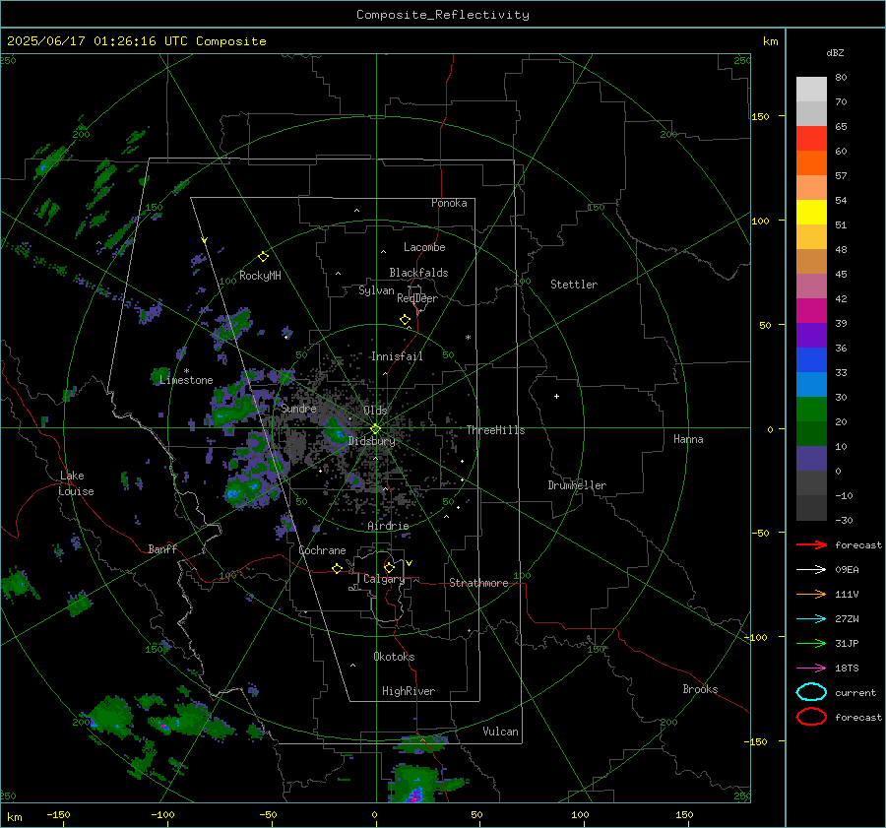This screenshot has height=828, width=886.
Task: Click the Drumheller town label
Action: (x=577, y=485)
